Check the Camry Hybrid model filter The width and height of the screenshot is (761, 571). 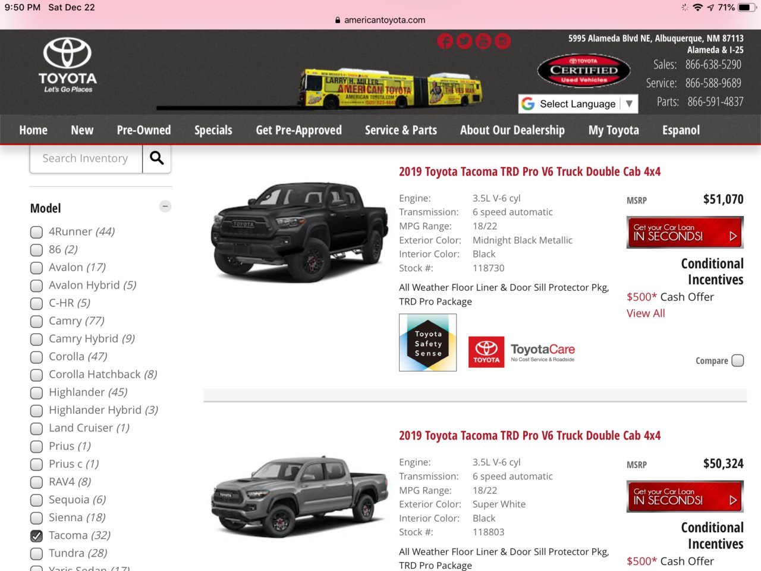click(37, 339)
